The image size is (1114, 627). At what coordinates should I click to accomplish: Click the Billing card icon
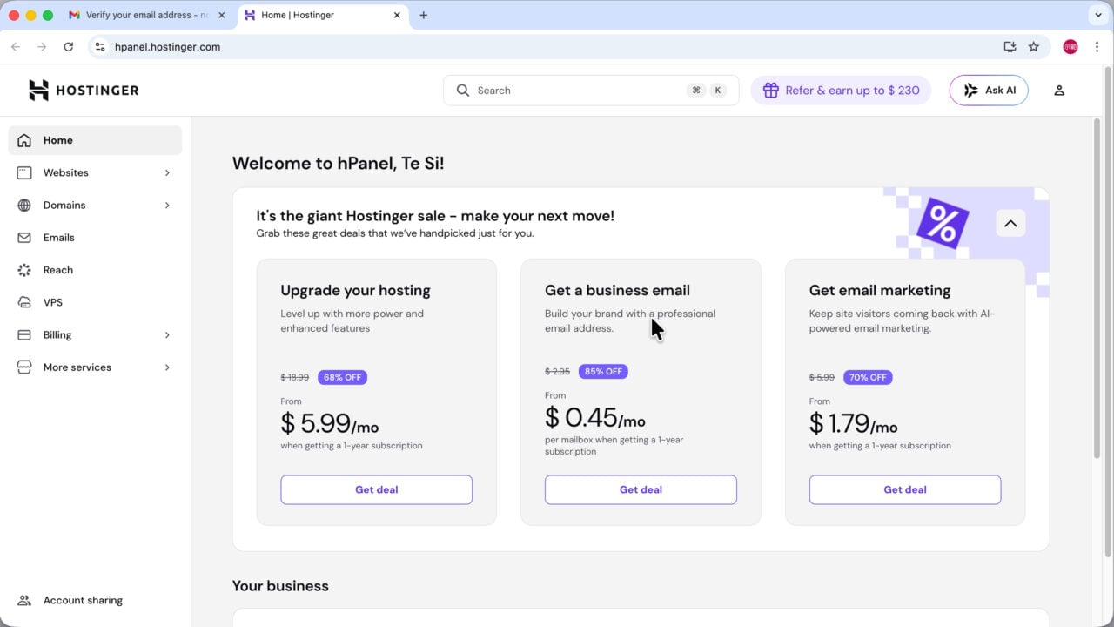point(24,335)
